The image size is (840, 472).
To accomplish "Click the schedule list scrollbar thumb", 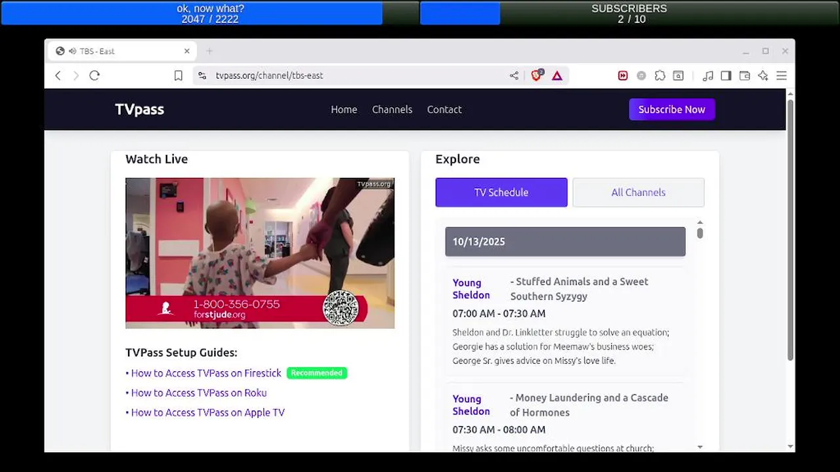I will click(x=700, y=233).
